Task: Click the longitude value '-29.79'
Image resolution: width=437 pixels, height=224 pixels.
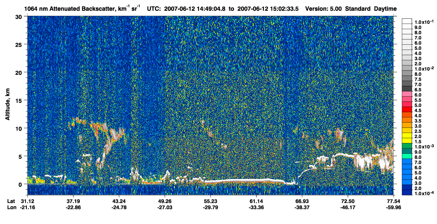Action: (210, 207)
